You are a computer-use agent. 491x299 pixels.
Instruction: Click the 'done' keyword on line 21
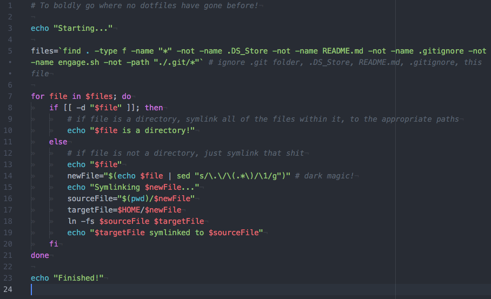40,256
